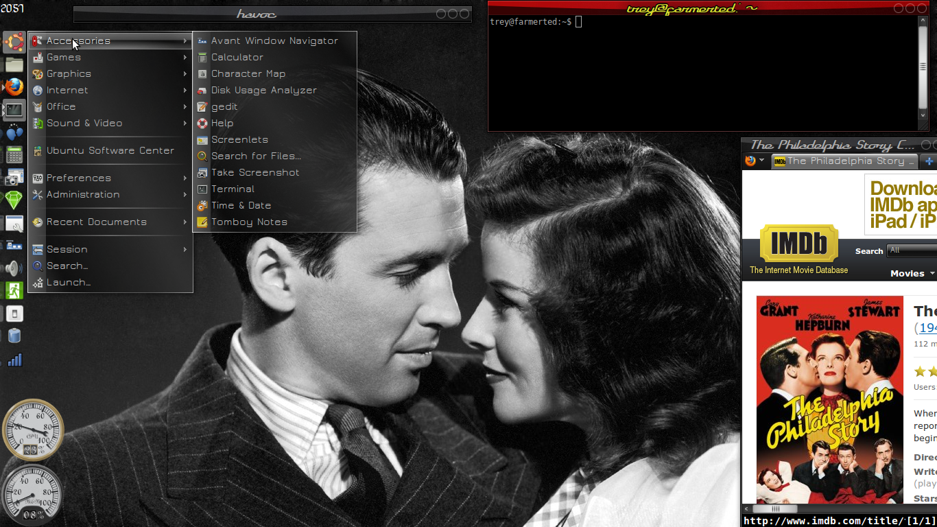Click the blue signal bars network icon
The height and width of the screenshot is (527, 937).
click(x=14, y=360)
